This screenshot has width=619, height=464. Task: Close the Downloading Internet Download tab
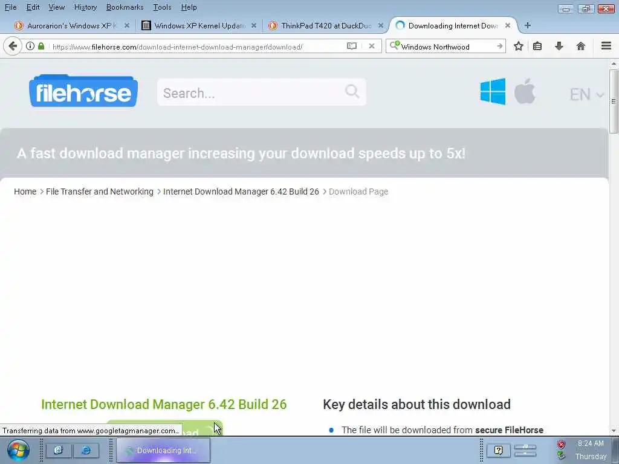click(x=508, y=25)
